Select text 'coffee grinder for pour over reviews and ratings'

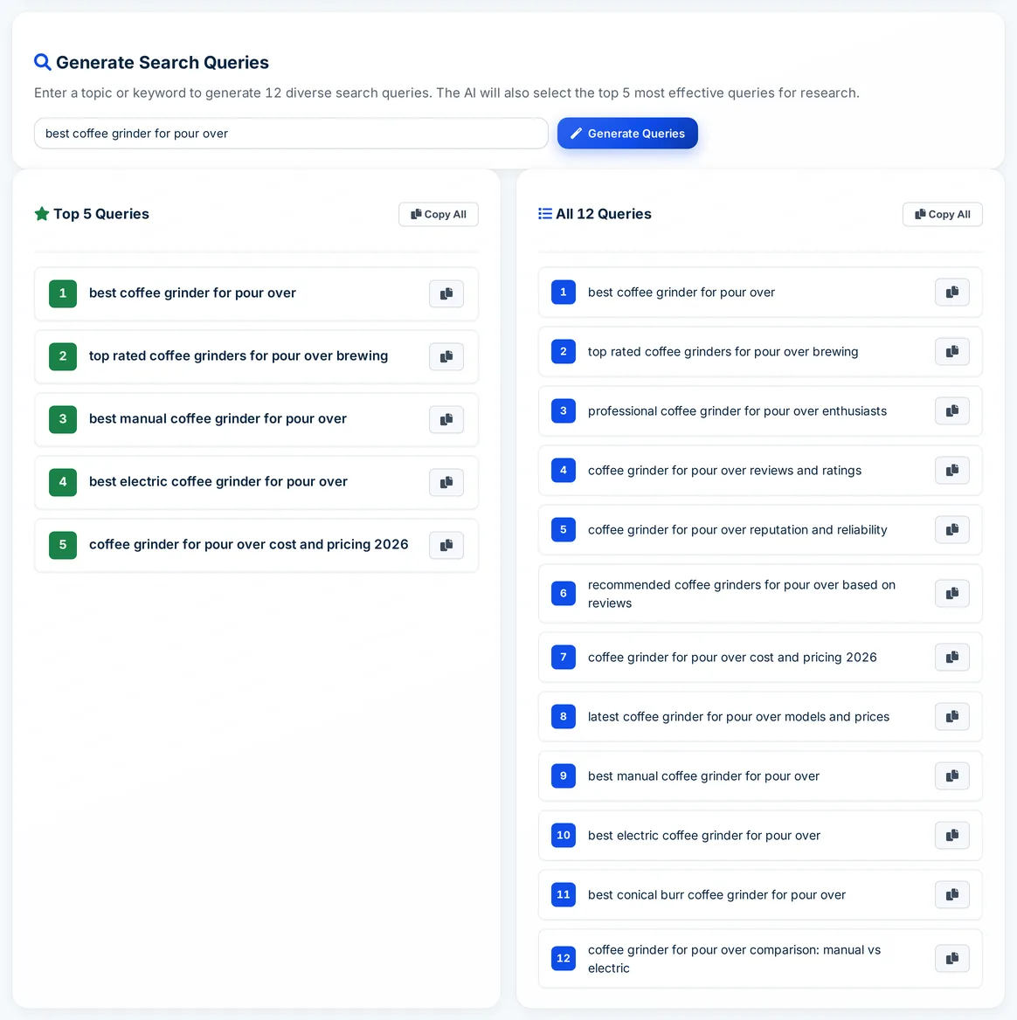click(724, 471)
